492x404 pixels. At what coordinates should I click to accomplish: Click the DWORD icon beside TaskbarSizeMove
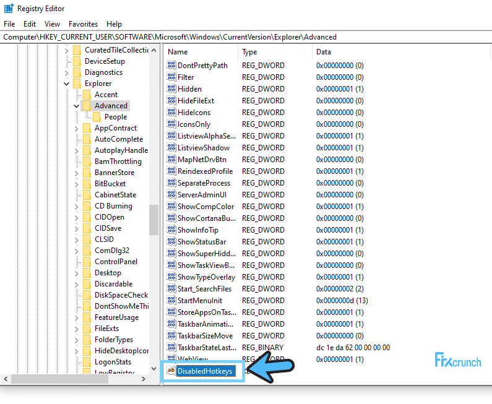(x=171, y=335)
